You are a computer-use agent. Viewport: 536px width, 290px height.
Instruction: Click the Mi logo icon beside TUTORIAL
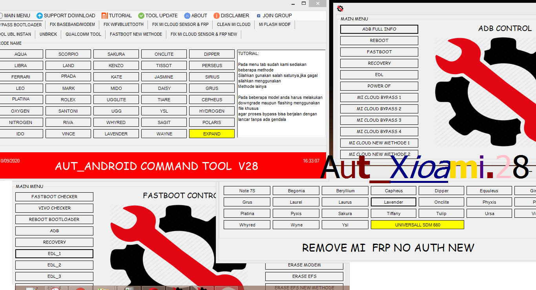pos(104,16)
